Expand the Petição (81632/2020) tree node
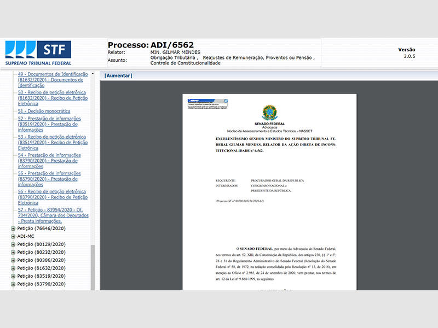The width and height of the screenshot is (438, 328). [x=13, y=268]
